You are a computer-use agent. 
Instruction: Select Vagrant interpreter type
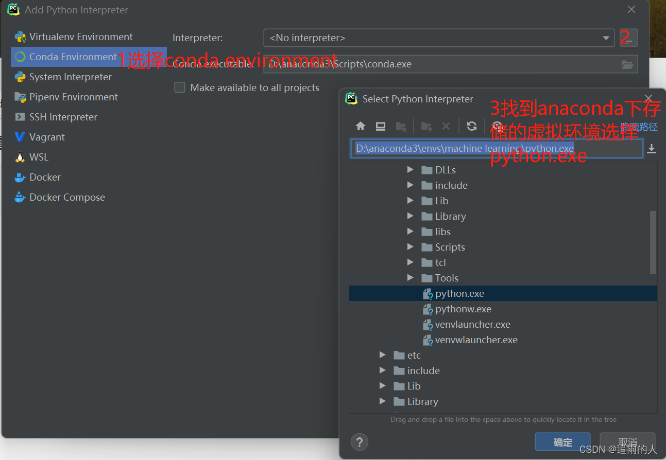89,137
